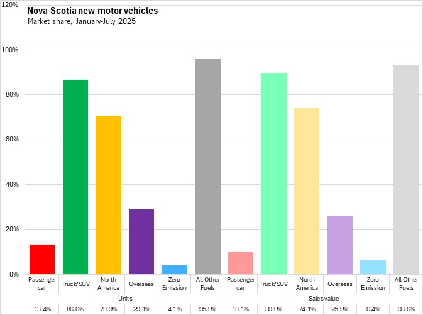Select the pink Passenger car sales value bar
This screenshot has width=423, height=315.
coord(241,263)
